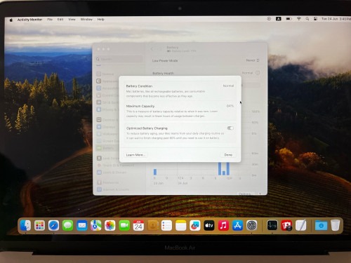Click the Downloads folder in Dock
The image size is (351, 263).
pos(321,225)
